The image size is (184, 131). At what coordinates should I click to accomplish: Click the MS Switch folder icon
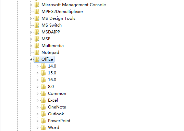[x=37, y=25]
